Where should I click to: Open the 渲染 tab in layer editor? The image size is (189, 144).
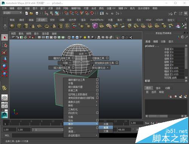[158, 88]
